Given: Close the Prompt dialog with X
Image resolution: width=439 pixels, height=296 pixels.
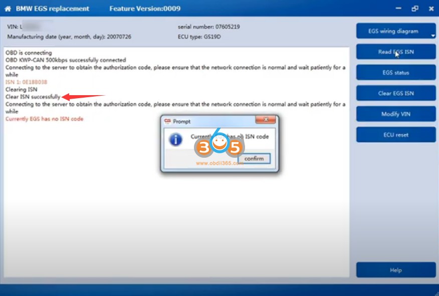Looking at the screenshot, I should click(266, 120).
